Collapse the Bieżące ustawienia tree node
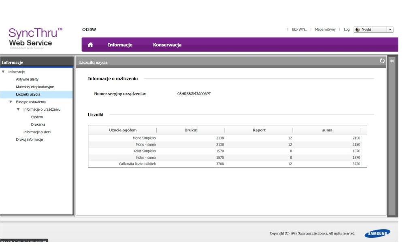This screenshot has height=251, width=405. [11, 102]
